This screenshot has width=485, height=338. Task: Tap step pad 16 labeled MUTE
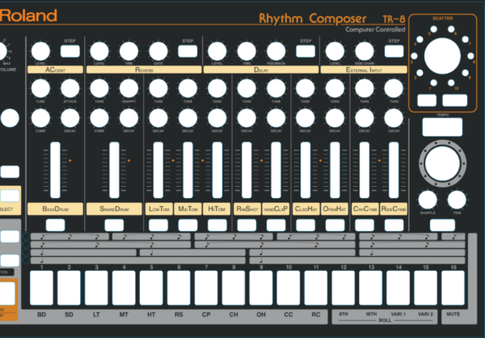point(453,288)
